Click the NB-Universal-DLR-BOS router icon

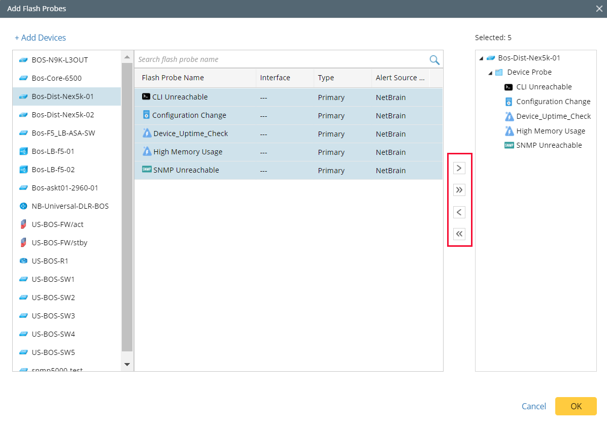coord(23,206)
